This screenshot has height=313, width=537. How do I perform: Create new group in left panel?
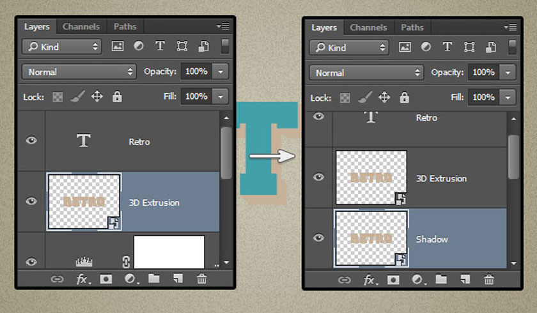[x=154, y=279]
